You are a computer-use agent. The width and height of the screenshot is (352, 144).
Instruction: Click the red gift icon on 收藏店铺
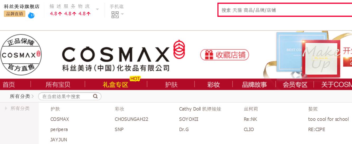tap(210, 54)
